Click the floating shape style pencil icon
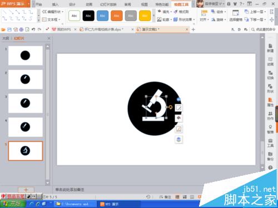278x208 pixels. [178, 108]
